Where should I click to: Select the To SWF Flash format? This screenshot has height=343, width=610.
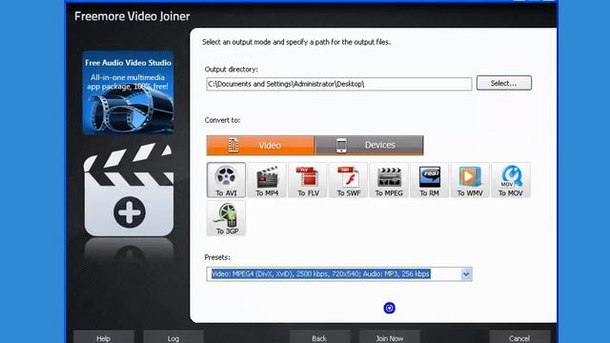(349, 180)
